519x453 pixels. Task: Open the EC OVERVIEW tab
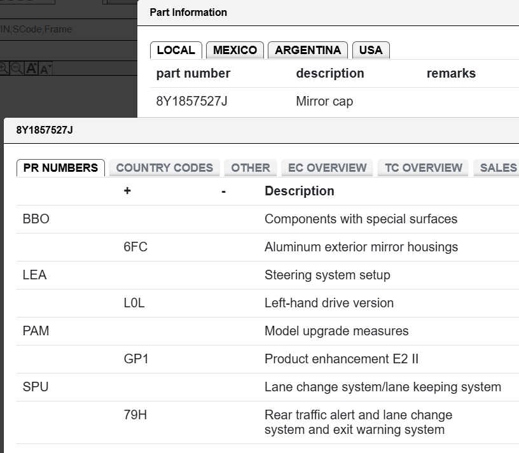point(328,167)
